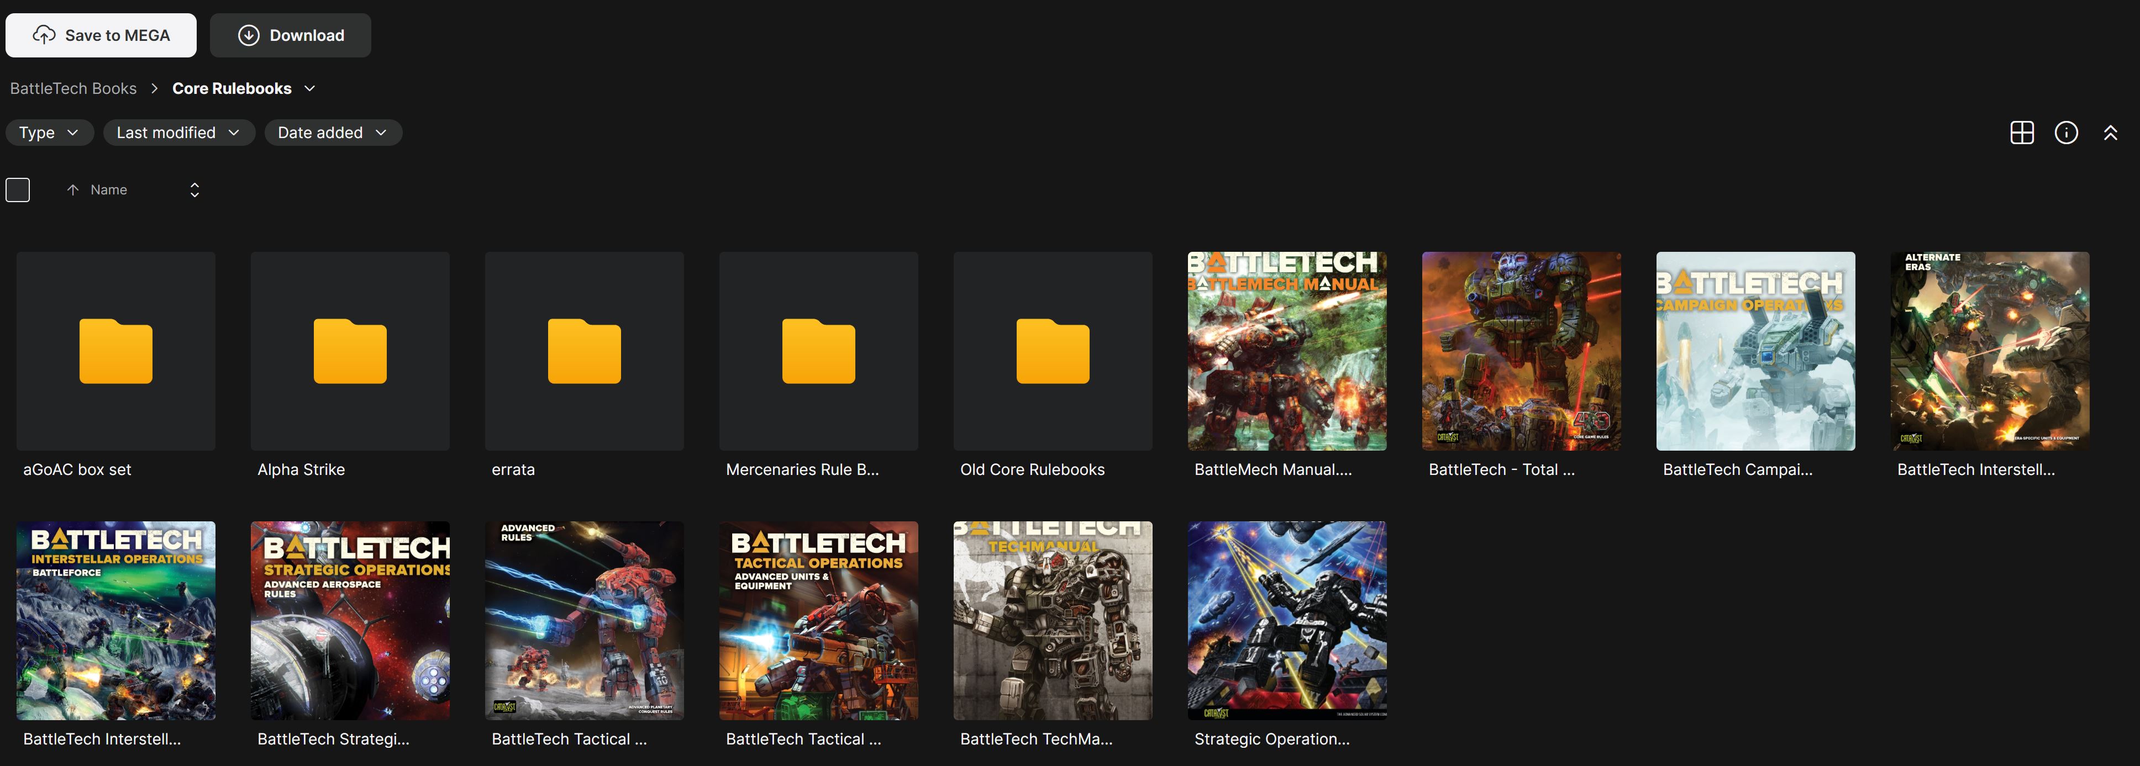Open the Tactical Operations Advanced Units thumbnail
This screenshot has width=2140, height=766.
[x=818, y=621]
